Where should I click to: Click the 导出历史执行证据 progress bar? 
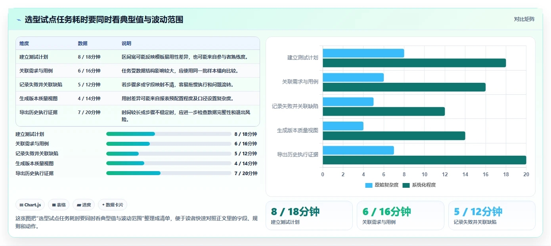point(169,173)
